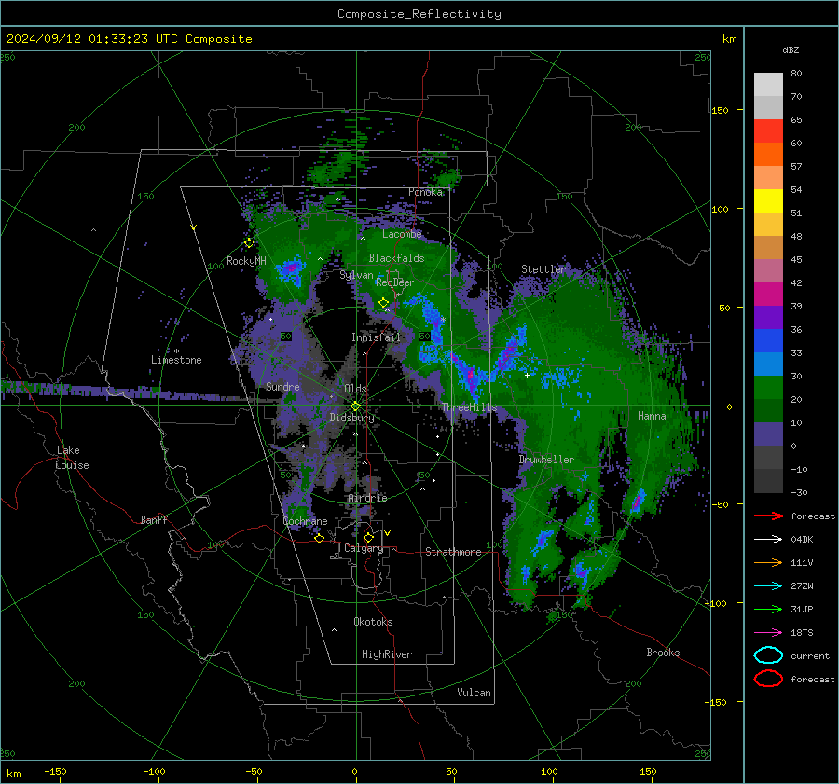The height and width of the screenshot is (784, 839).
Task: Click the Olds city label
Action: tap(355, 389)
